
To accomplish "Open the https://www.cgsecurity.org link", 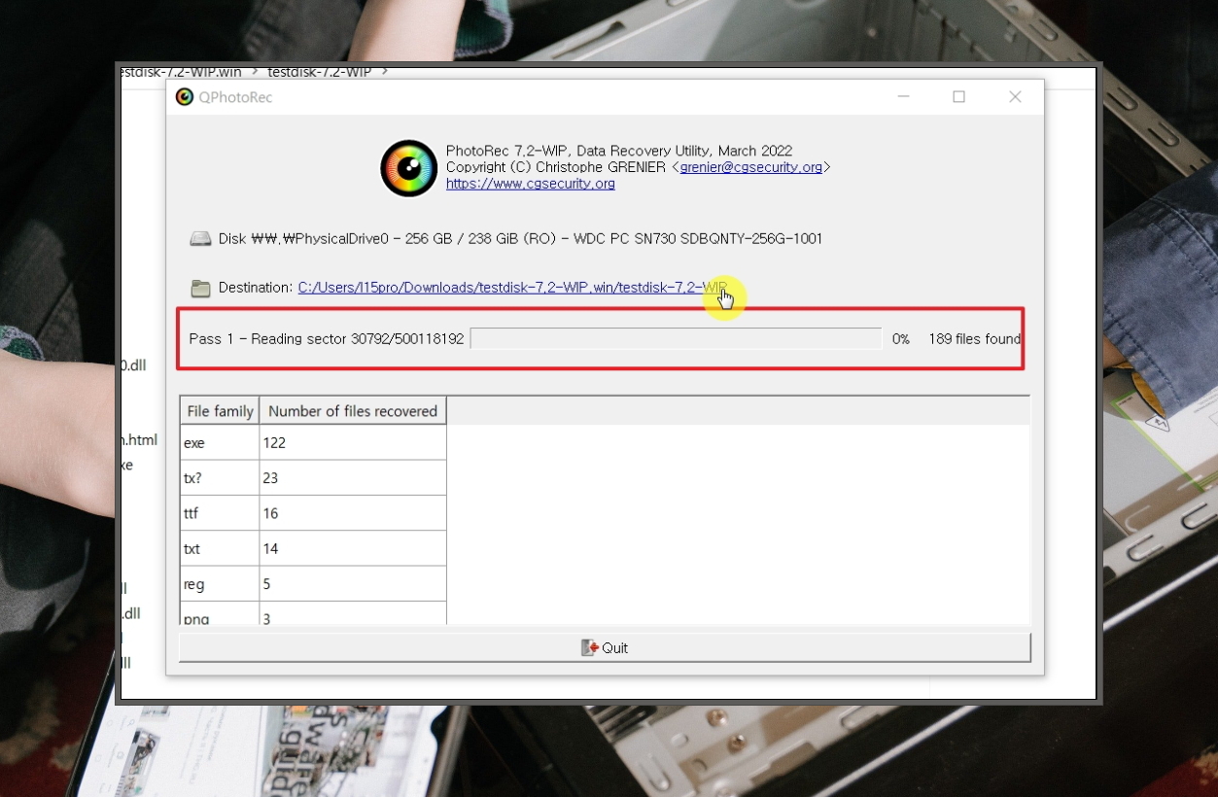I will click(530, 184).
